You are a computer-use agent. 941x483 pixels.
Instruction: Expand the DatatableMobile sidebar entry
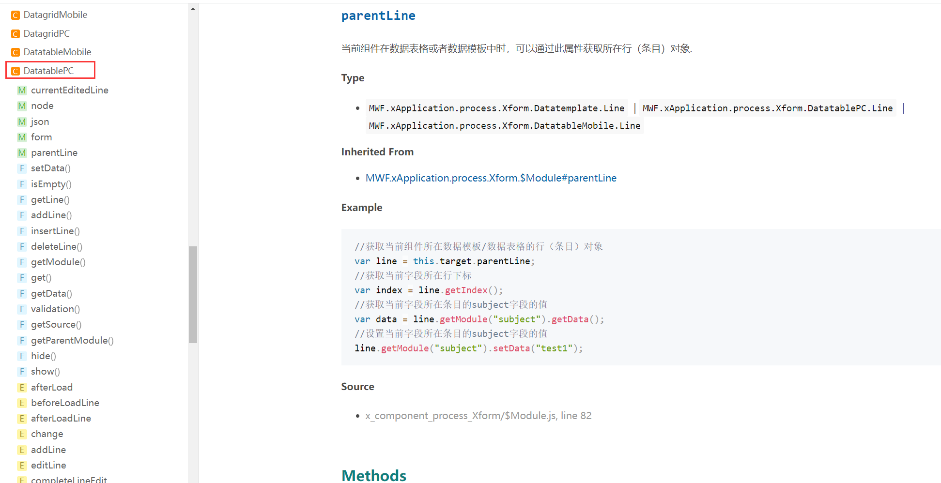tap(57, 52)
